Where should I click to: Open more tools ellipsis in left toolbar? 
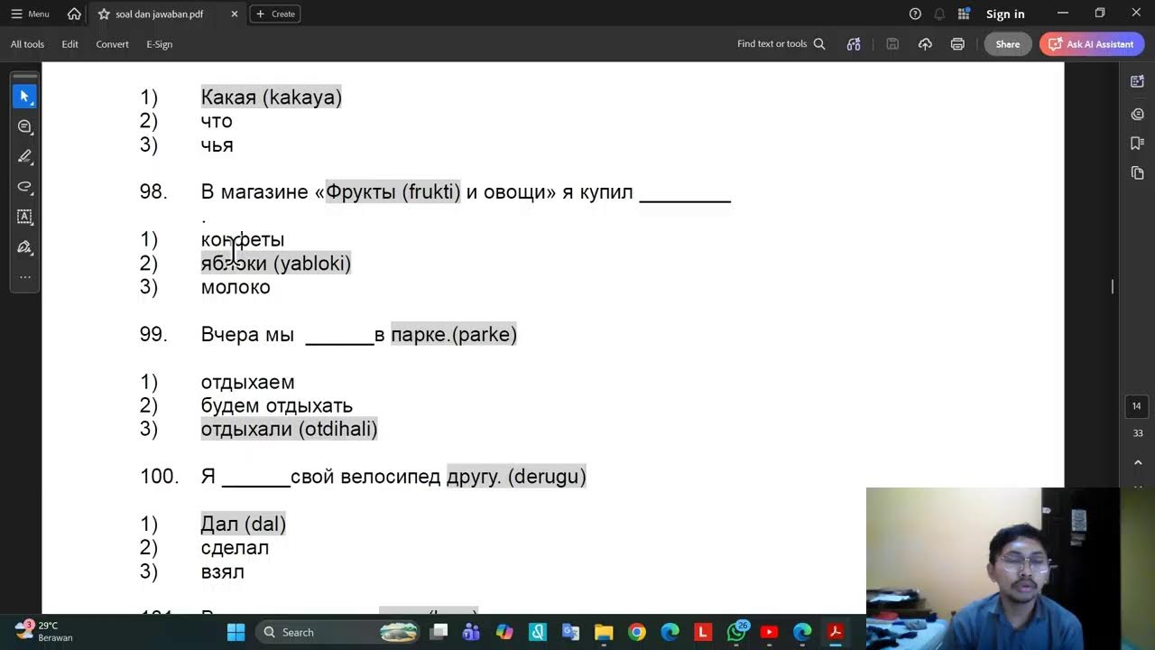click(24, 277)
